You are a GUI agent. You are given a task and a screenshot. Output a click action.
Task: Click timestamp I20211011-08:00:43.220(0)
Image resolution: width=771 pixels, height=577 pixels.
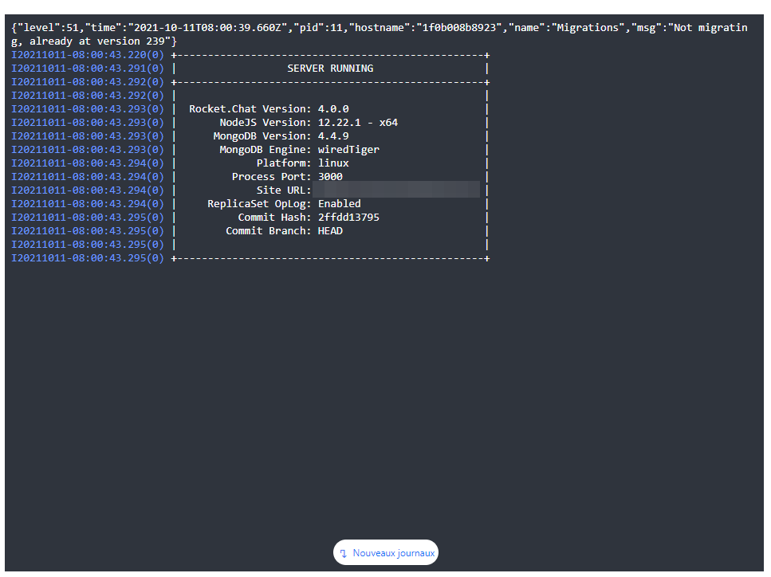click(x=88, y=55)
